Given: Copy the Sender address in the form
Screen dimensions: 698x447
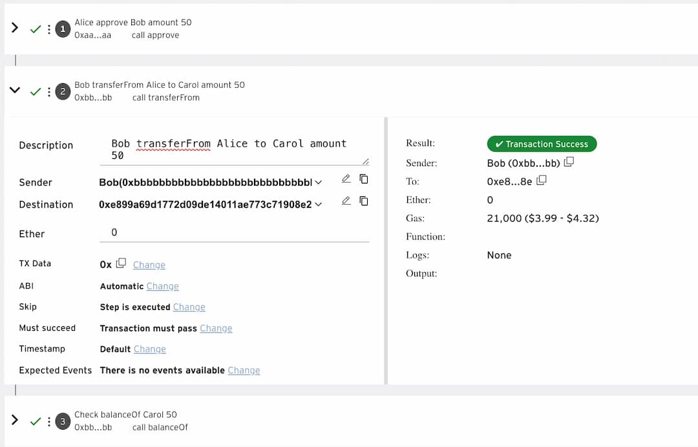Looking at the screenshot, I should [x=364, y=179].
